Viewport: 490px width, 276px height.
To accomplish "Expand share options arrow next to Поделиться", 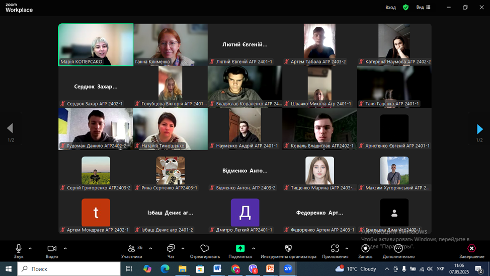I will pos(254,249).
